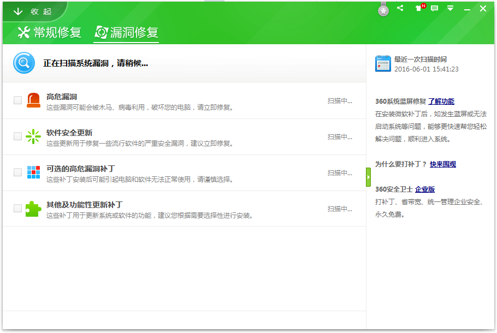Click the green puzzle piece icon
Image resolution: width=497 pixels, height=333 pixels.
coord(33,209)
